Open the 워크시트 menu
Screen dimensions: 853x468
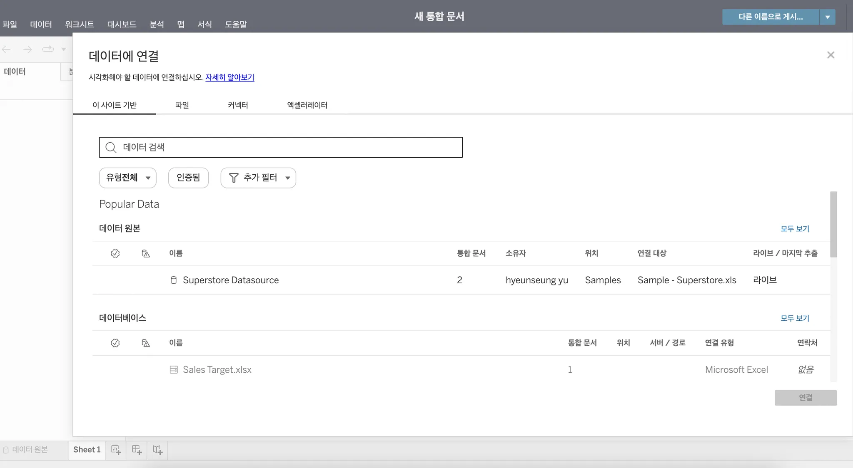79,25
